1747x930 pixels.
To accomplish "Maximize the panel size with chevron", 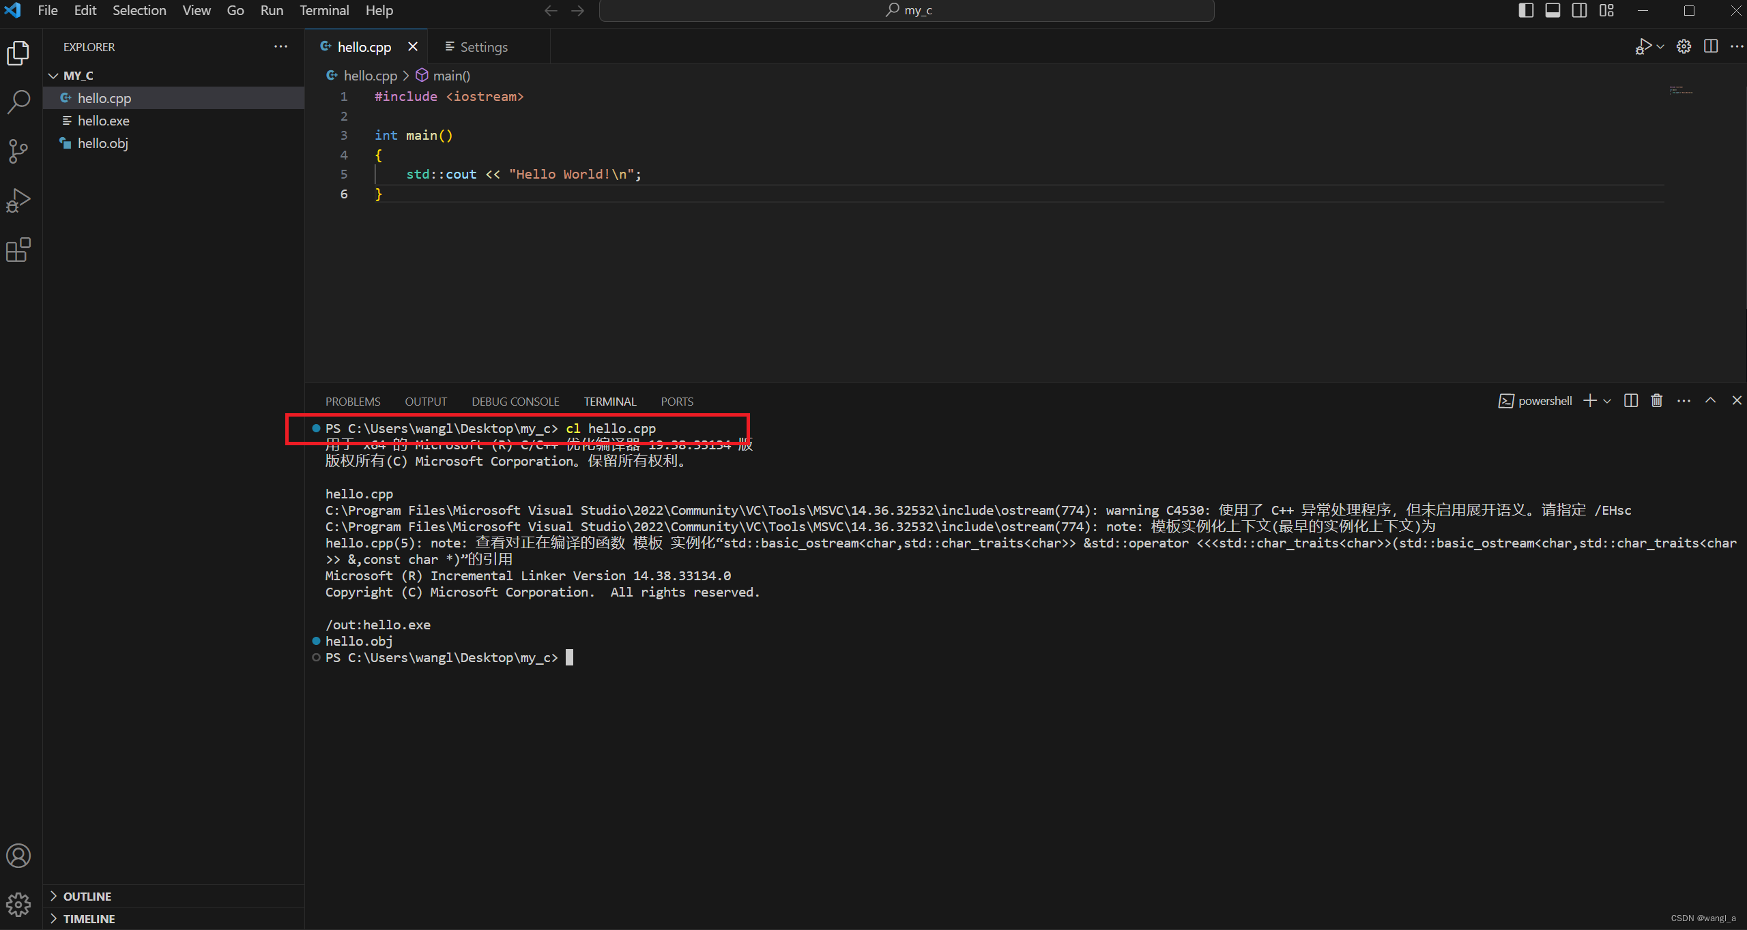I will point(1710,401).
